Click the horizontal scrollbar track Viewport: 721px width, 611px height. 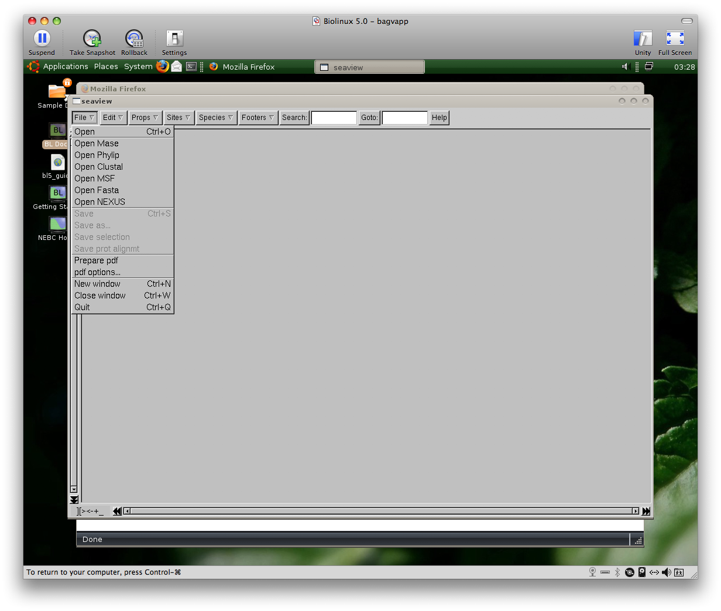point(380,511)
